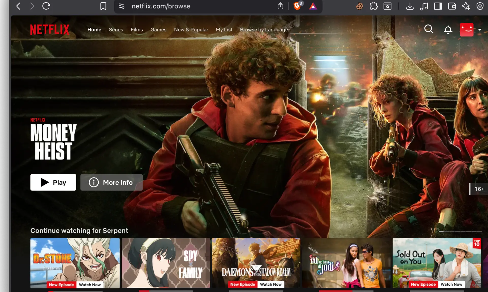Bookmark this page in the browser

103,6
